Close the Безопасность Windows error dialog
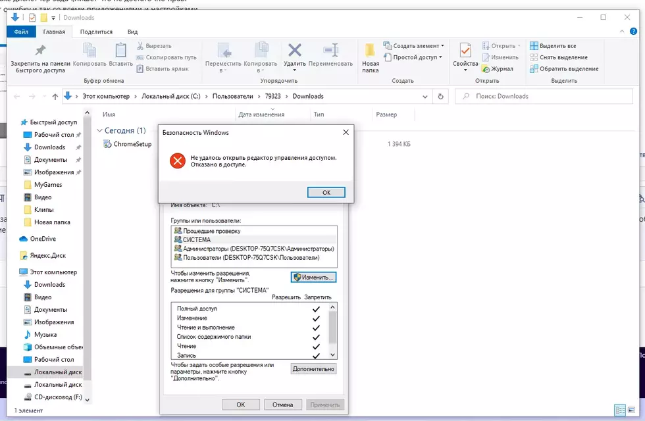Screen dimensions: 645x421 tap(346, 132)
